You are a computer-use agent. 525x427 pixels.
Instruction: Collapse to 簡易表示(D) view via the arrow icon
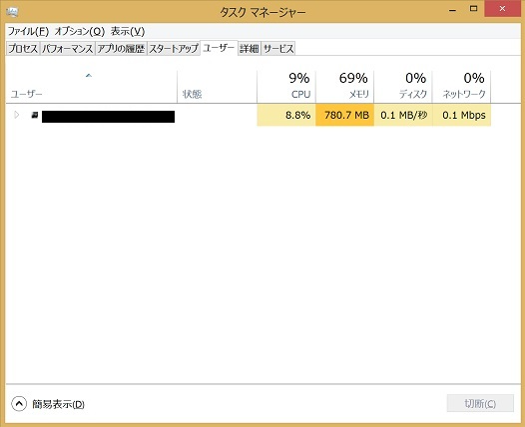pos(19,404)
